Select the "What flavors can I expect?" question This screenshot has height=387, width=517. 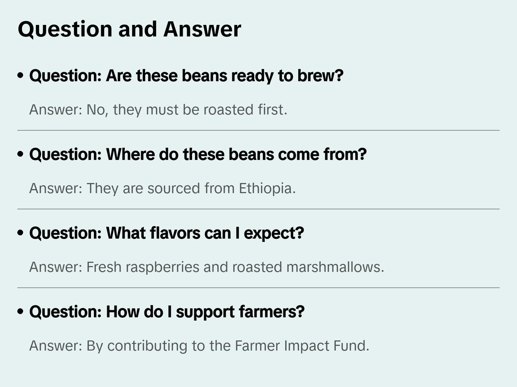166,233
